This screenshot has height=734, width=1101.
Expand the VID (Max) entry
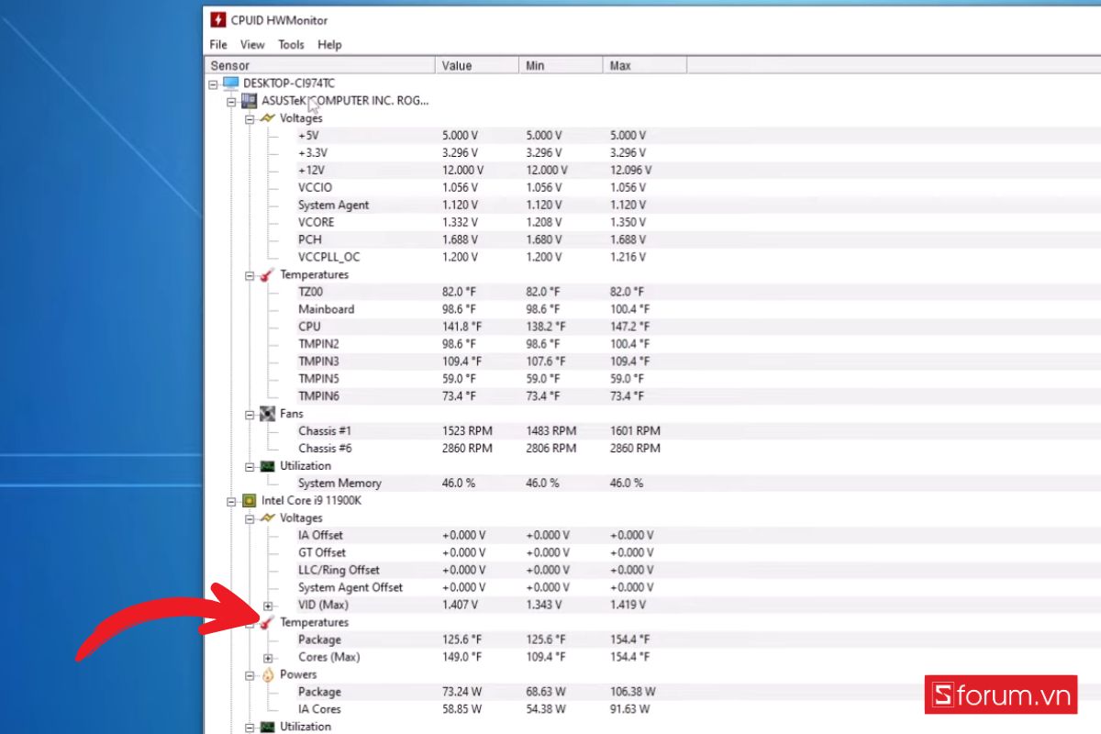(x=268, y=606)
